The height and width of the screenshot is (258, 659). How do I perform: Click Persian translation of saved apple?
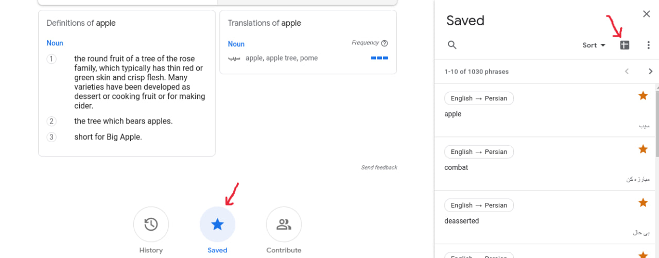tap(644, 126)
